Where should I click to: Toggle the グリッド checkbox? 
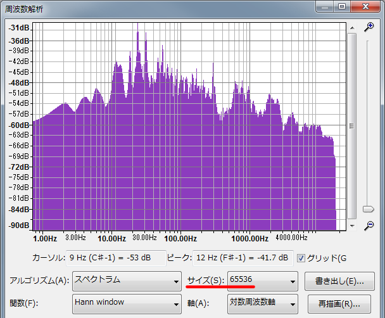point(301,258)
